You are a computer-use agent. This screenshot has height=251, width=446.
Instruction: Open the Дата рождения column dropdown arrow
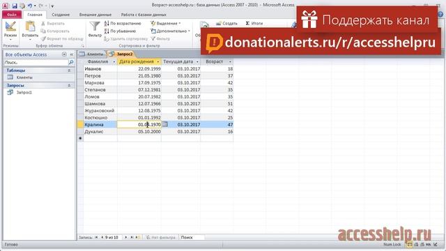158,62
